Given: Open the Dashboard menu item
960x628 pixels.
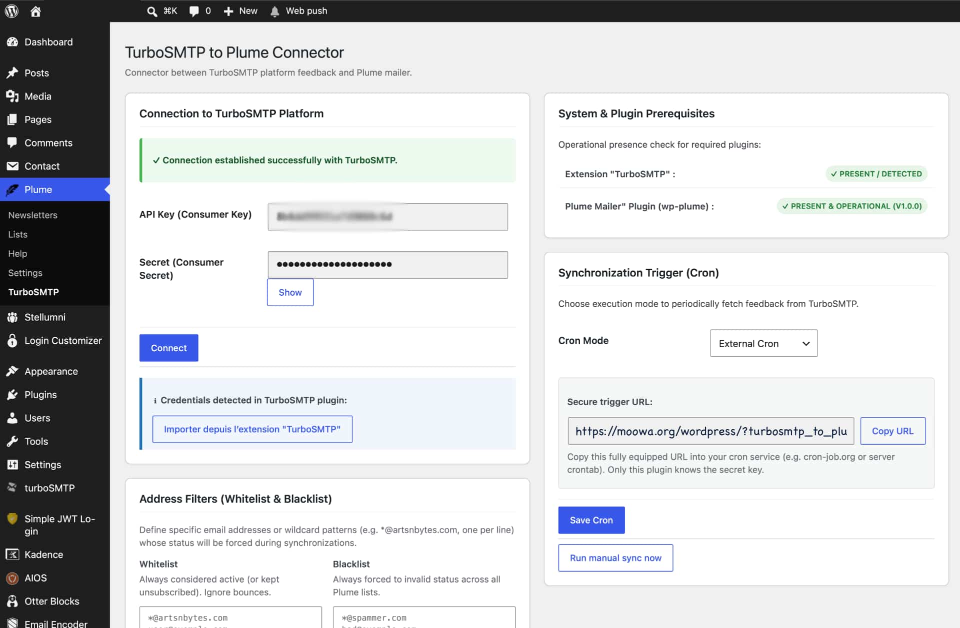Looking at the screenshot, I should pyautogui.click(x=55, y=42).
